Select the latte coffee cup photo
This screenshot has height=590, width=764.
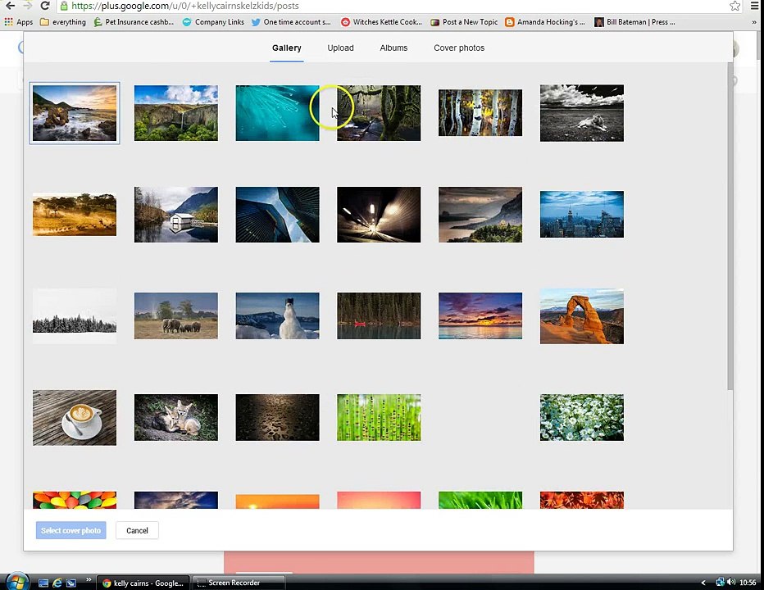point(75,418)
